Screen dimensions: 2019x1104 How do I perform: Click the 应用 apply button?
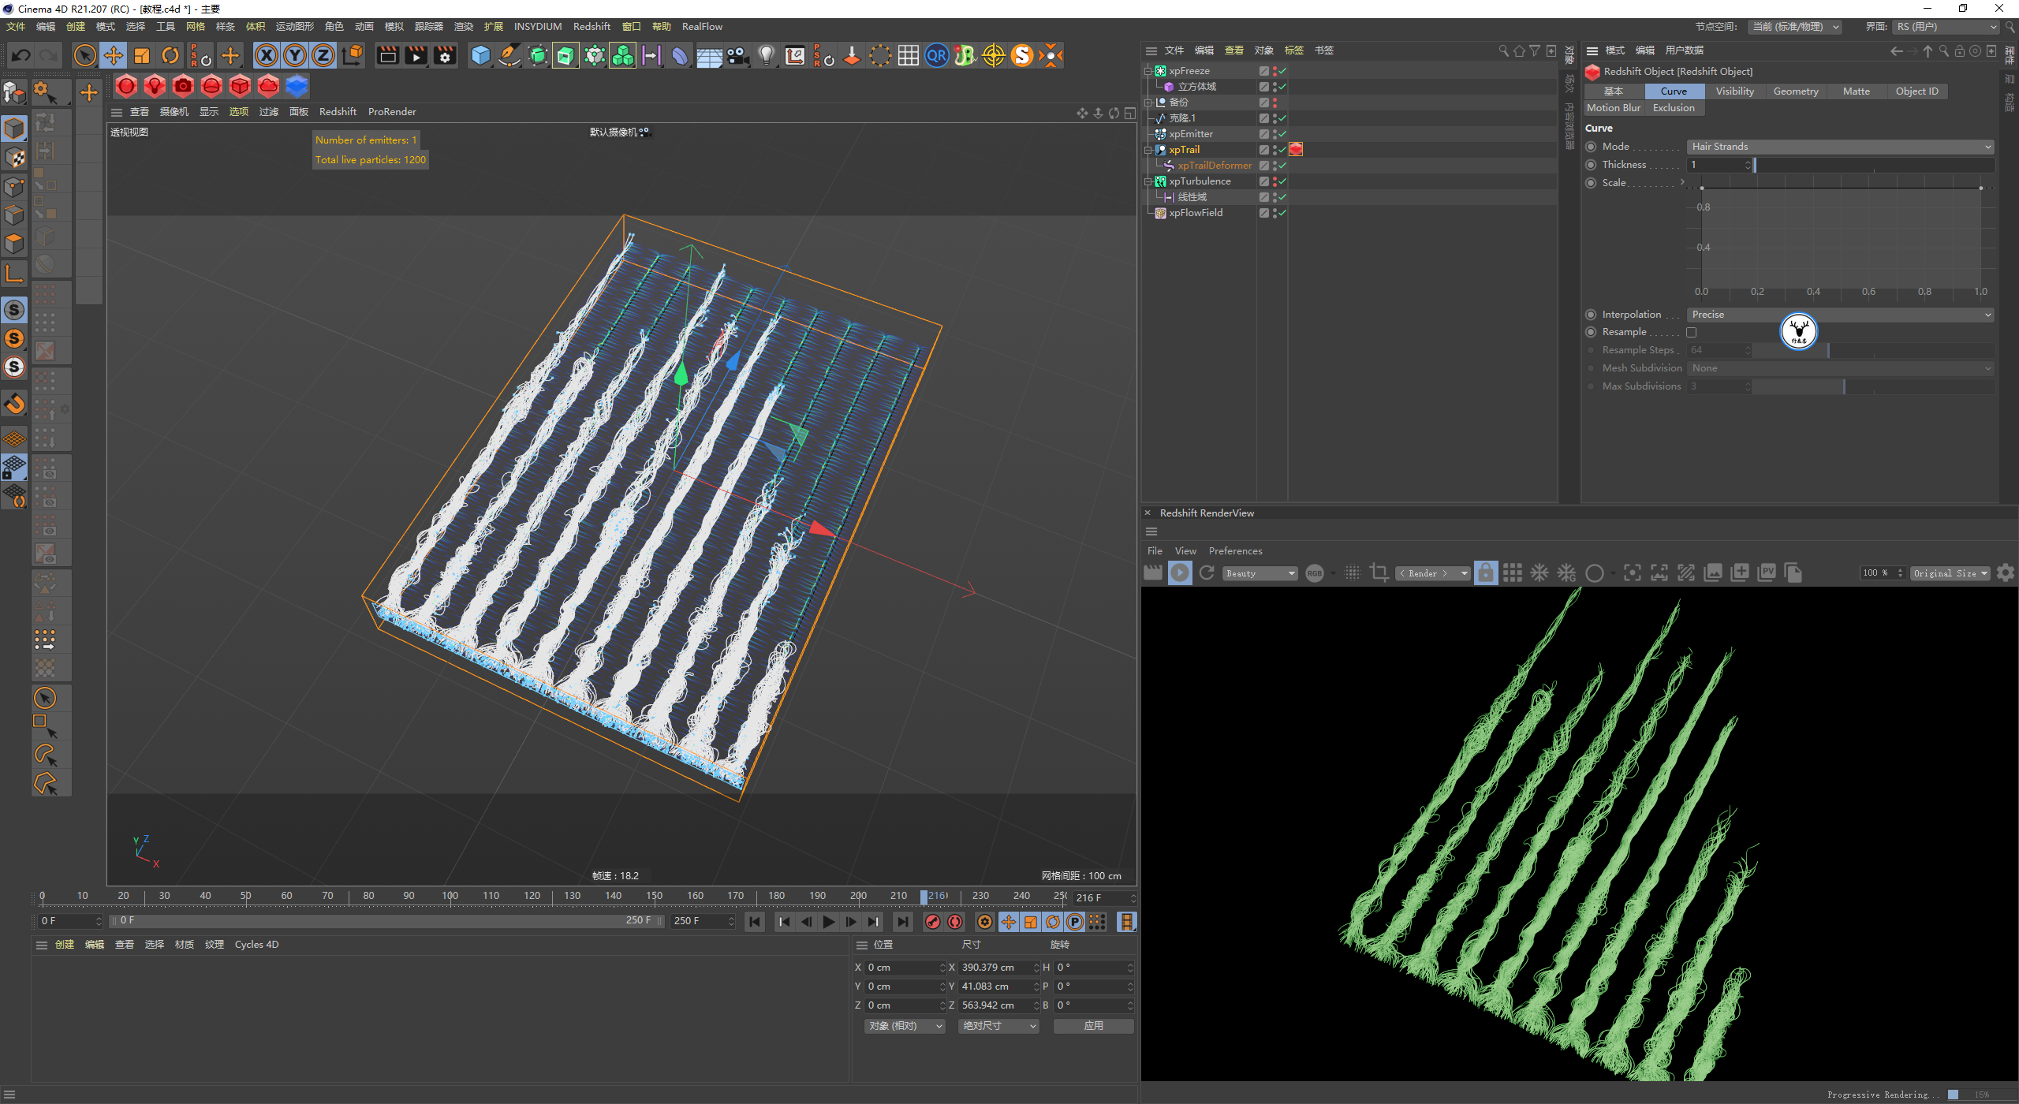1093,1026
